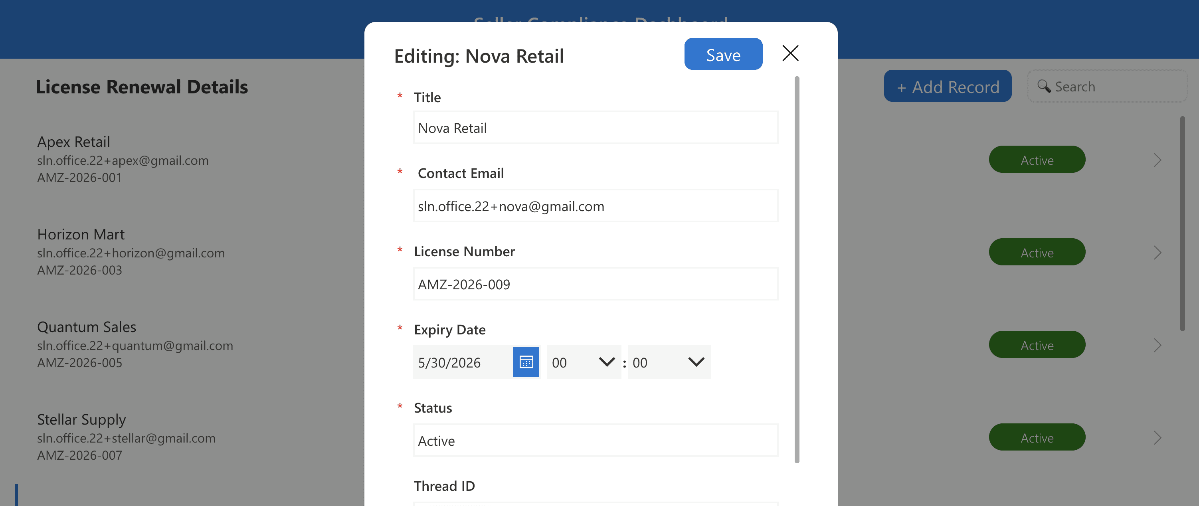Click the License Number field
The image size is (1199, 506).
[596, 284]
